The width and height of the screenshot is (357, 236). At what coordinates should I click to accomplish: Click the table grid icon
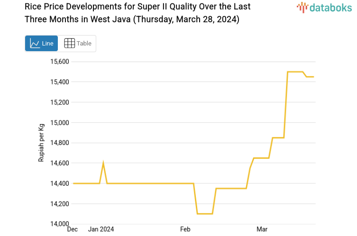69,44
